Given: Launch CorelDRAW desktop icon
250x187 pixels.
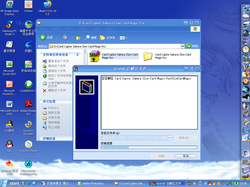Looking at the screenshot, I should point(28,87).
